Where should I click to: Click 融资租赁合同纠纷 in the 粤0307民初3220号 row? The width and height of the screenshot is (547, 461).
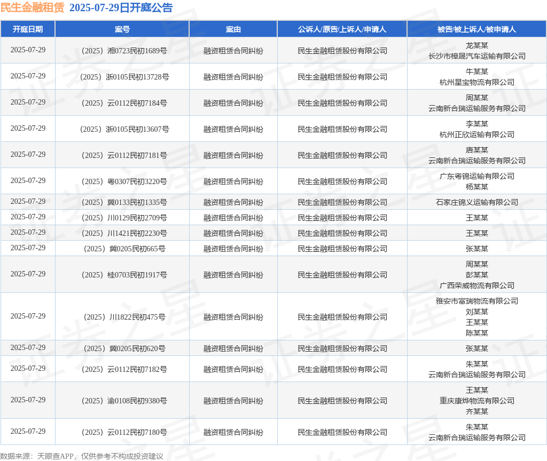tap(233, 181)
